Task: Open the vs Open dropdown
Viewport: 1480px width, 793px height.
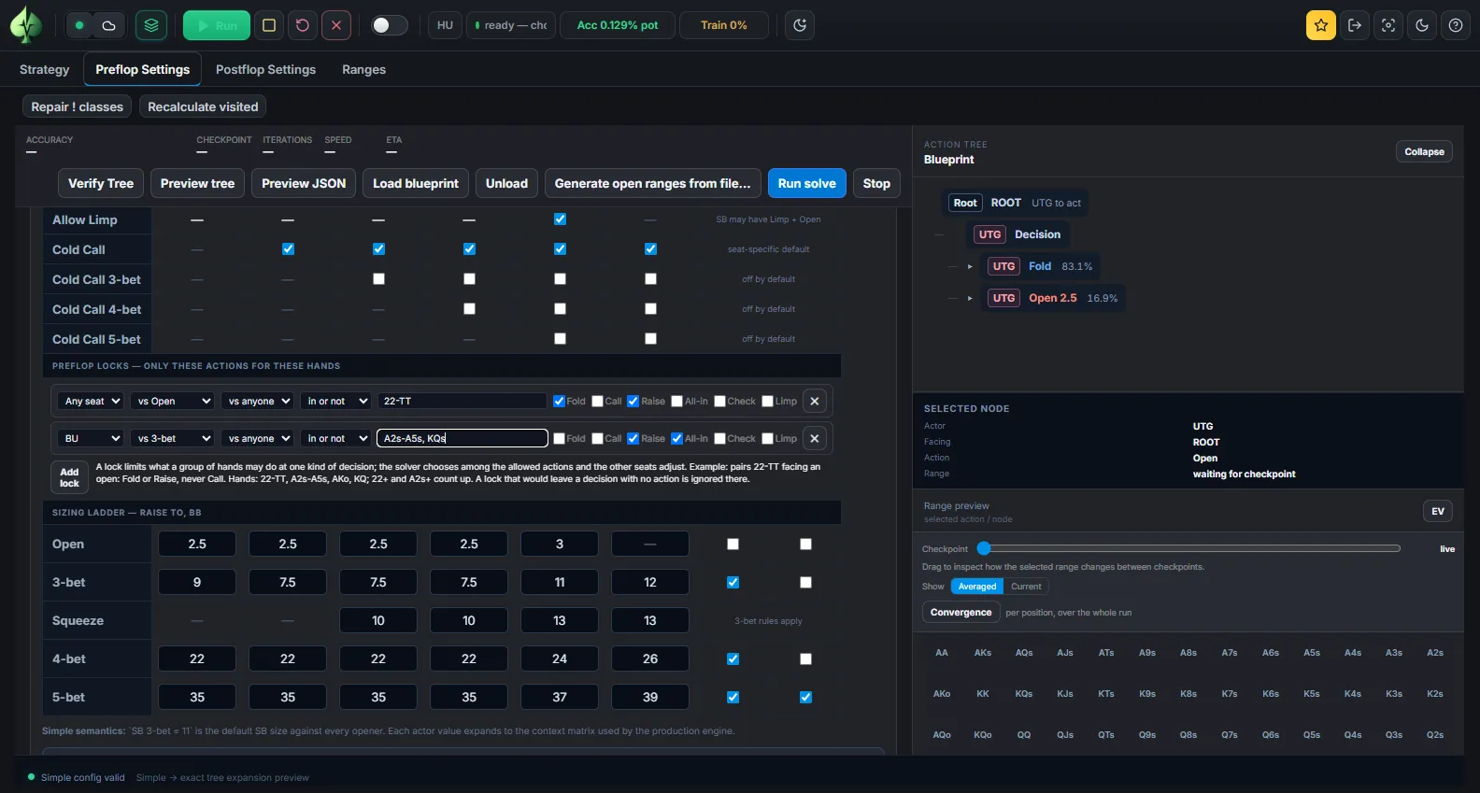Action: [172, 401]
